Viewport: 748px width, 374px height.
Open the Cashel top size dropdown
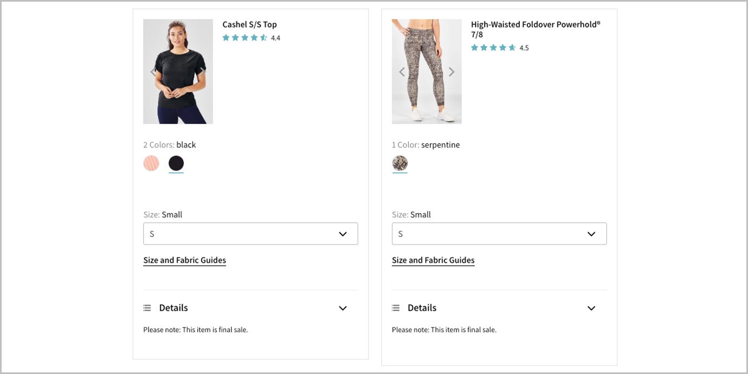point(250,234)
